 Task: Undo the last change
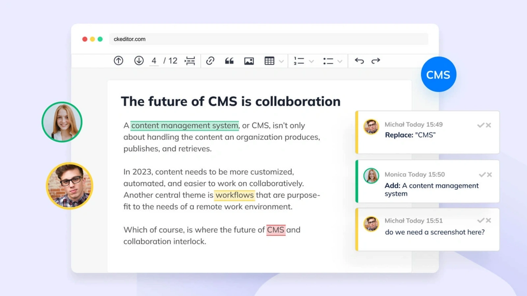[359, 61]
